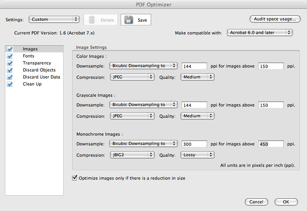
Task: Open Monochrome Images JBIG2 compression dropdown
Action: pyautogui.click(x=132, y=155)
